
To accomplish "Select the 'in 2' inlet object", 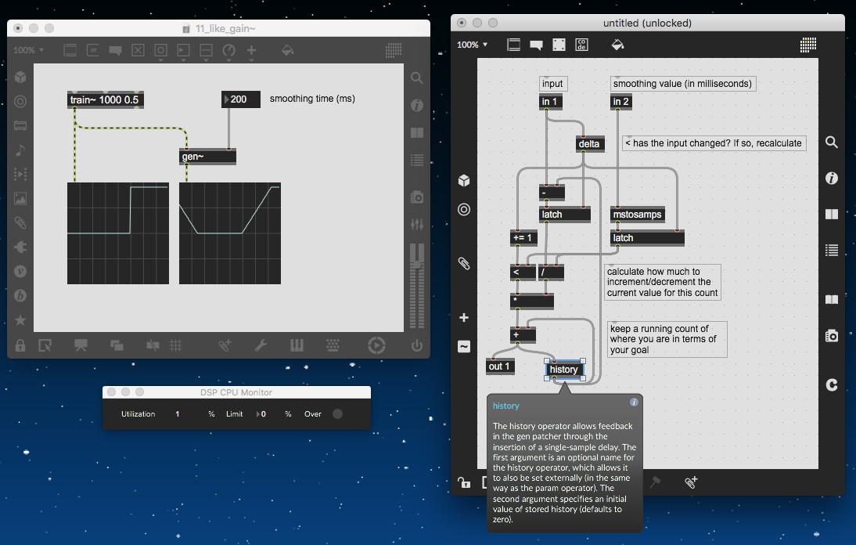I will coord(621,102).
